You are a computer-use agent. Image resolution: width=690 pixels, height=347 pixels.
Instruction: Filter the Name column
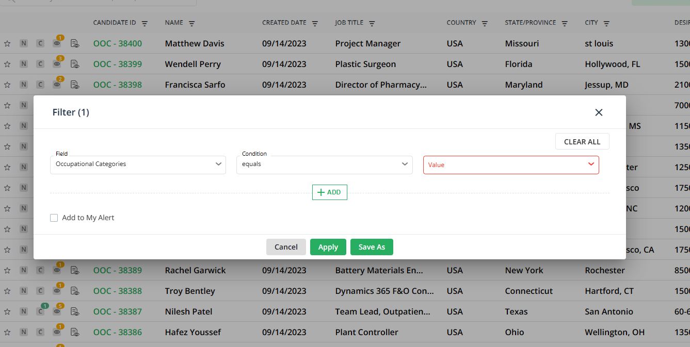pos(192,23)
